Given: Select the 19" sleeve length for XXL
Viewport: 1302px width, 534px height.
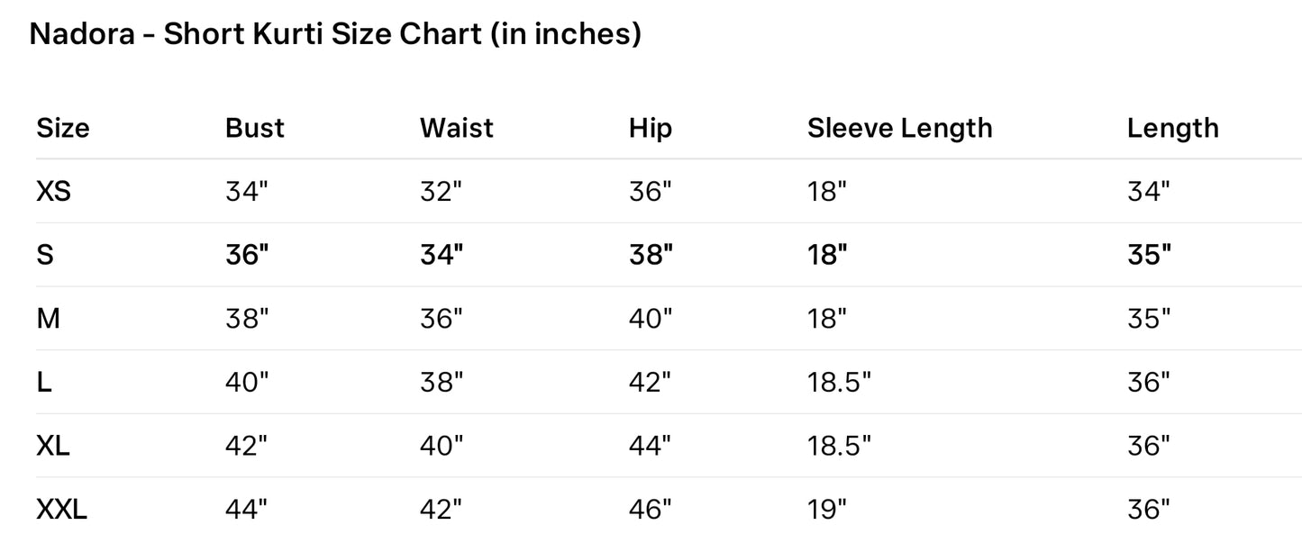Looking at the screenshot, I should tap(827, 510).
